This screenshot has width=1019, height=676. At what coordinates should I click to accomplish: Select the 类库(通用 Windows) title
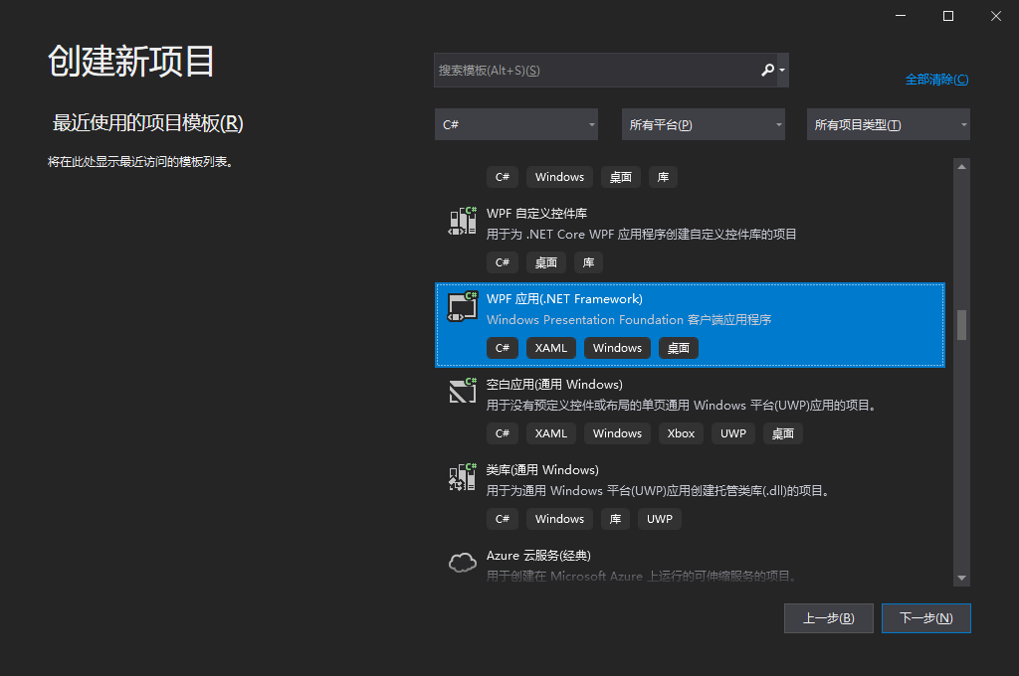pos(542,470)
